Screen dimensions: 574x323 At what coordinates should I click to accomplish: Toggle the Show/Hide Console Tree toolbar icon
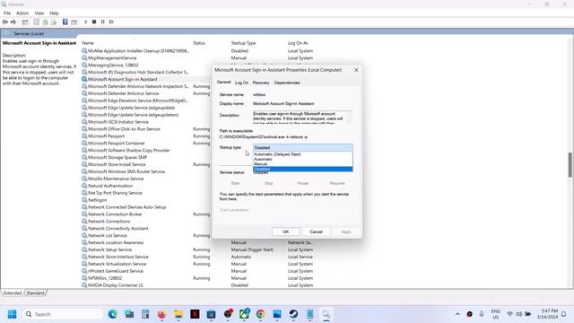tap(25, 22)
